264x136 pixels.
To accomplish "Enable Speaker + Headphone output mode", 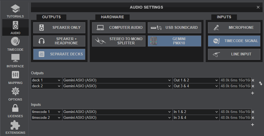I will (x=59, y=41).
